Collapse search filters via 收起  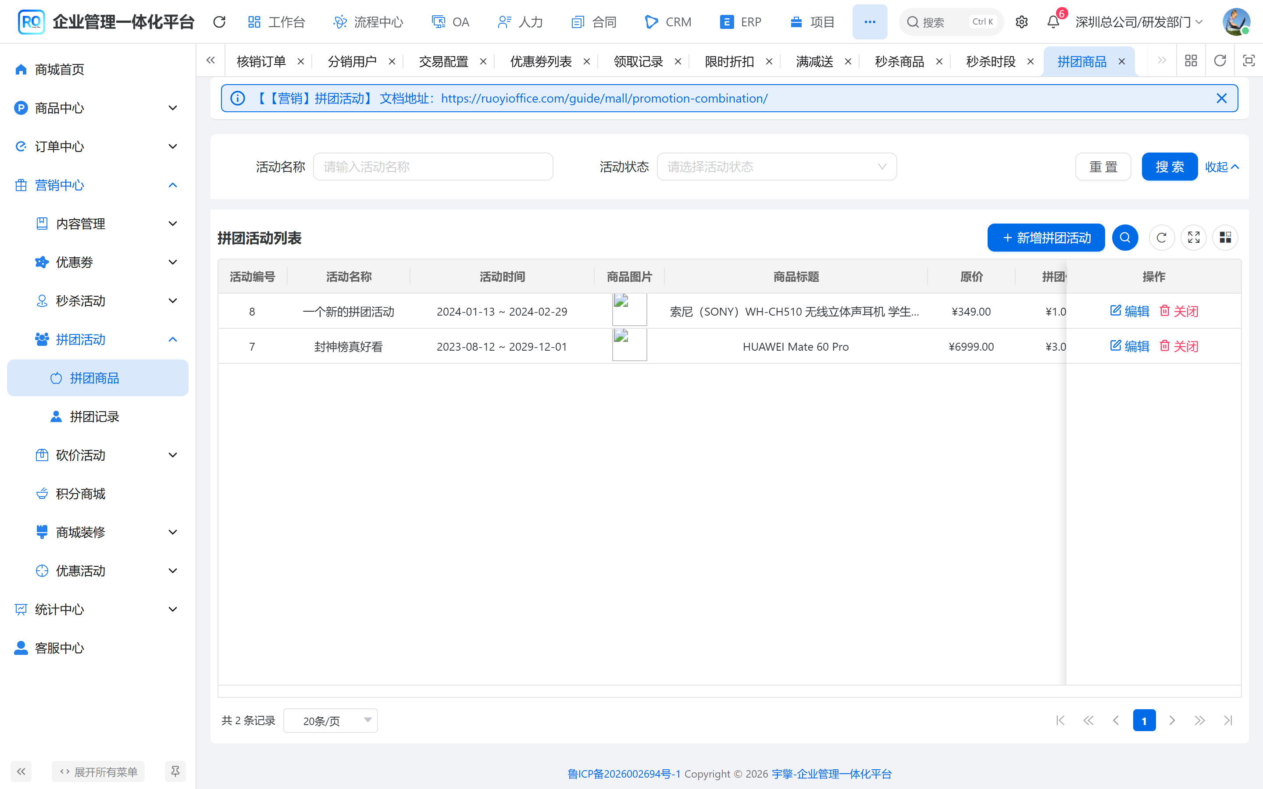tap(1221, 167)
